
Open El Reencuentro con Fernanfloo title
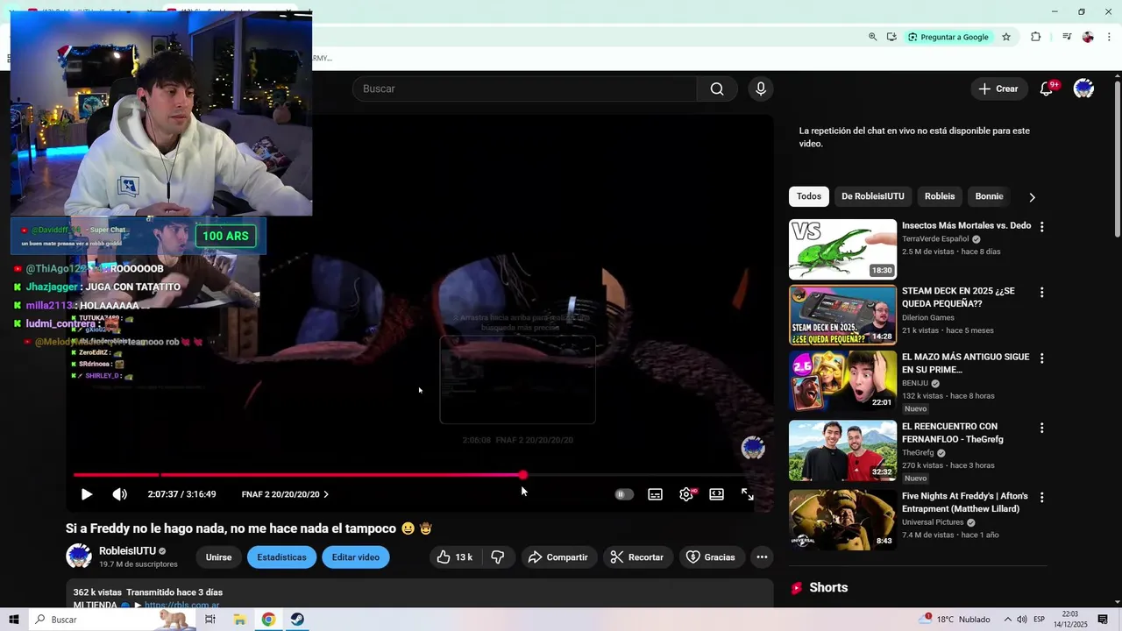point(953,433)
